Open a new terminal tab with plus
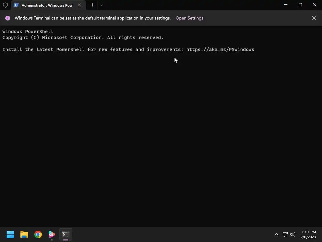This screenshot has height=242, width=322. [93, 5]
